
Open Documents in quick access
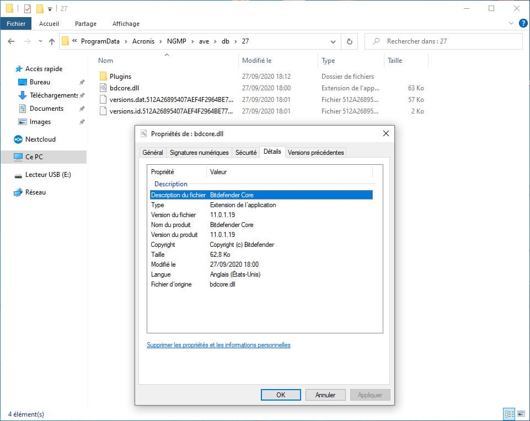pyautogui.click(x=46, y=109)
